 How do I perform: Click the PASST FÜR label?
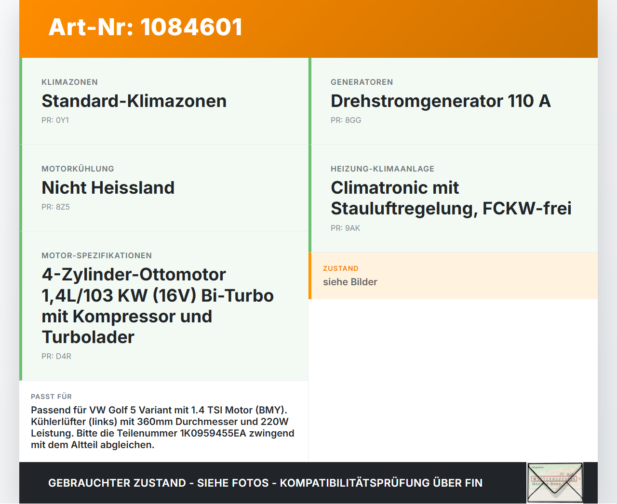[x=52, y=397]
